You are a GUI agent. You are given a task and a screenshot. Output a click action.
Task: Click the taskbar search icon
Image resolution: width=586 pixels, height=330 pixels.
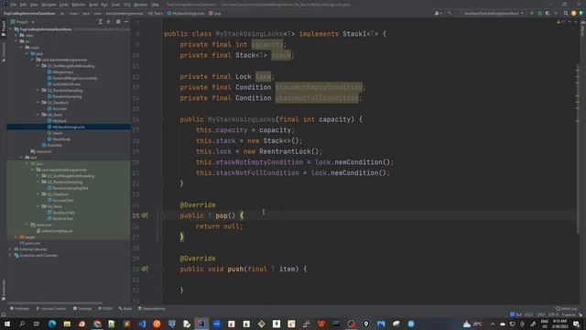(x=22, y=324)
